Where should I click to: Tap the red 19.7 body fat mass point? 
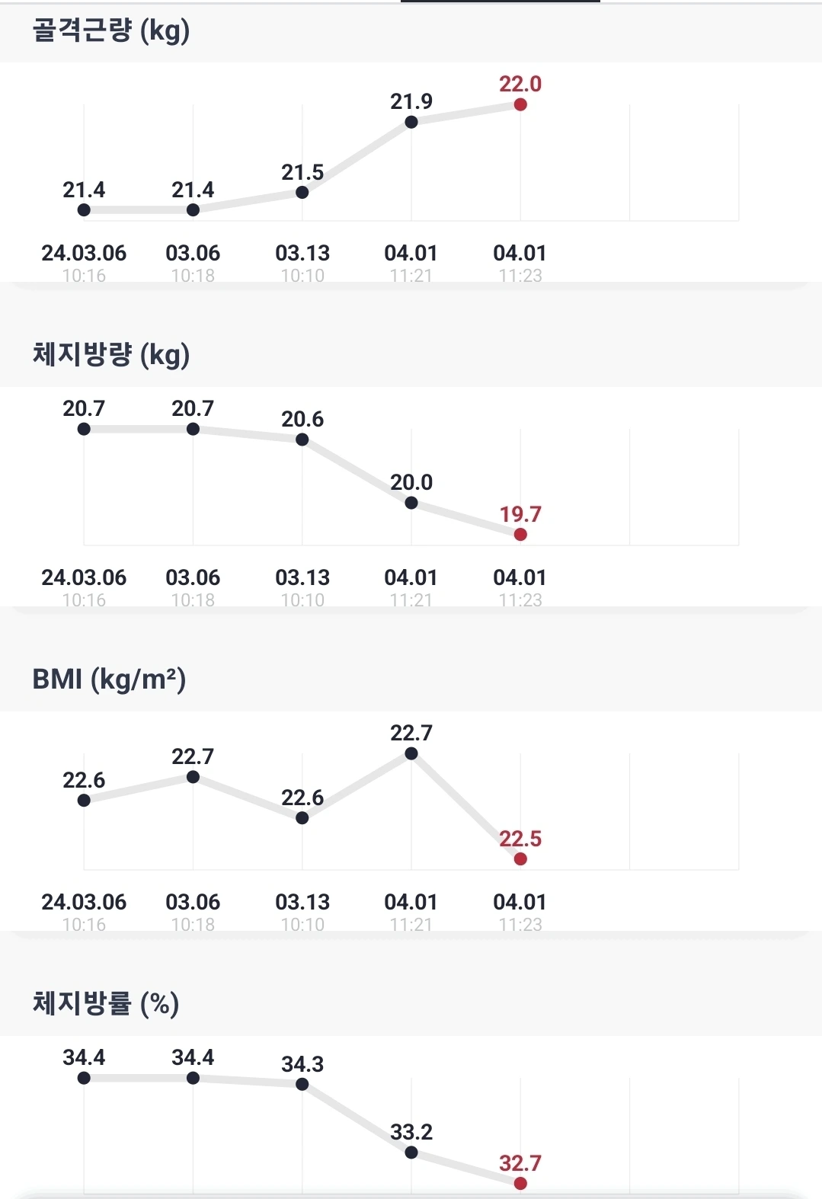click(520, 534)
